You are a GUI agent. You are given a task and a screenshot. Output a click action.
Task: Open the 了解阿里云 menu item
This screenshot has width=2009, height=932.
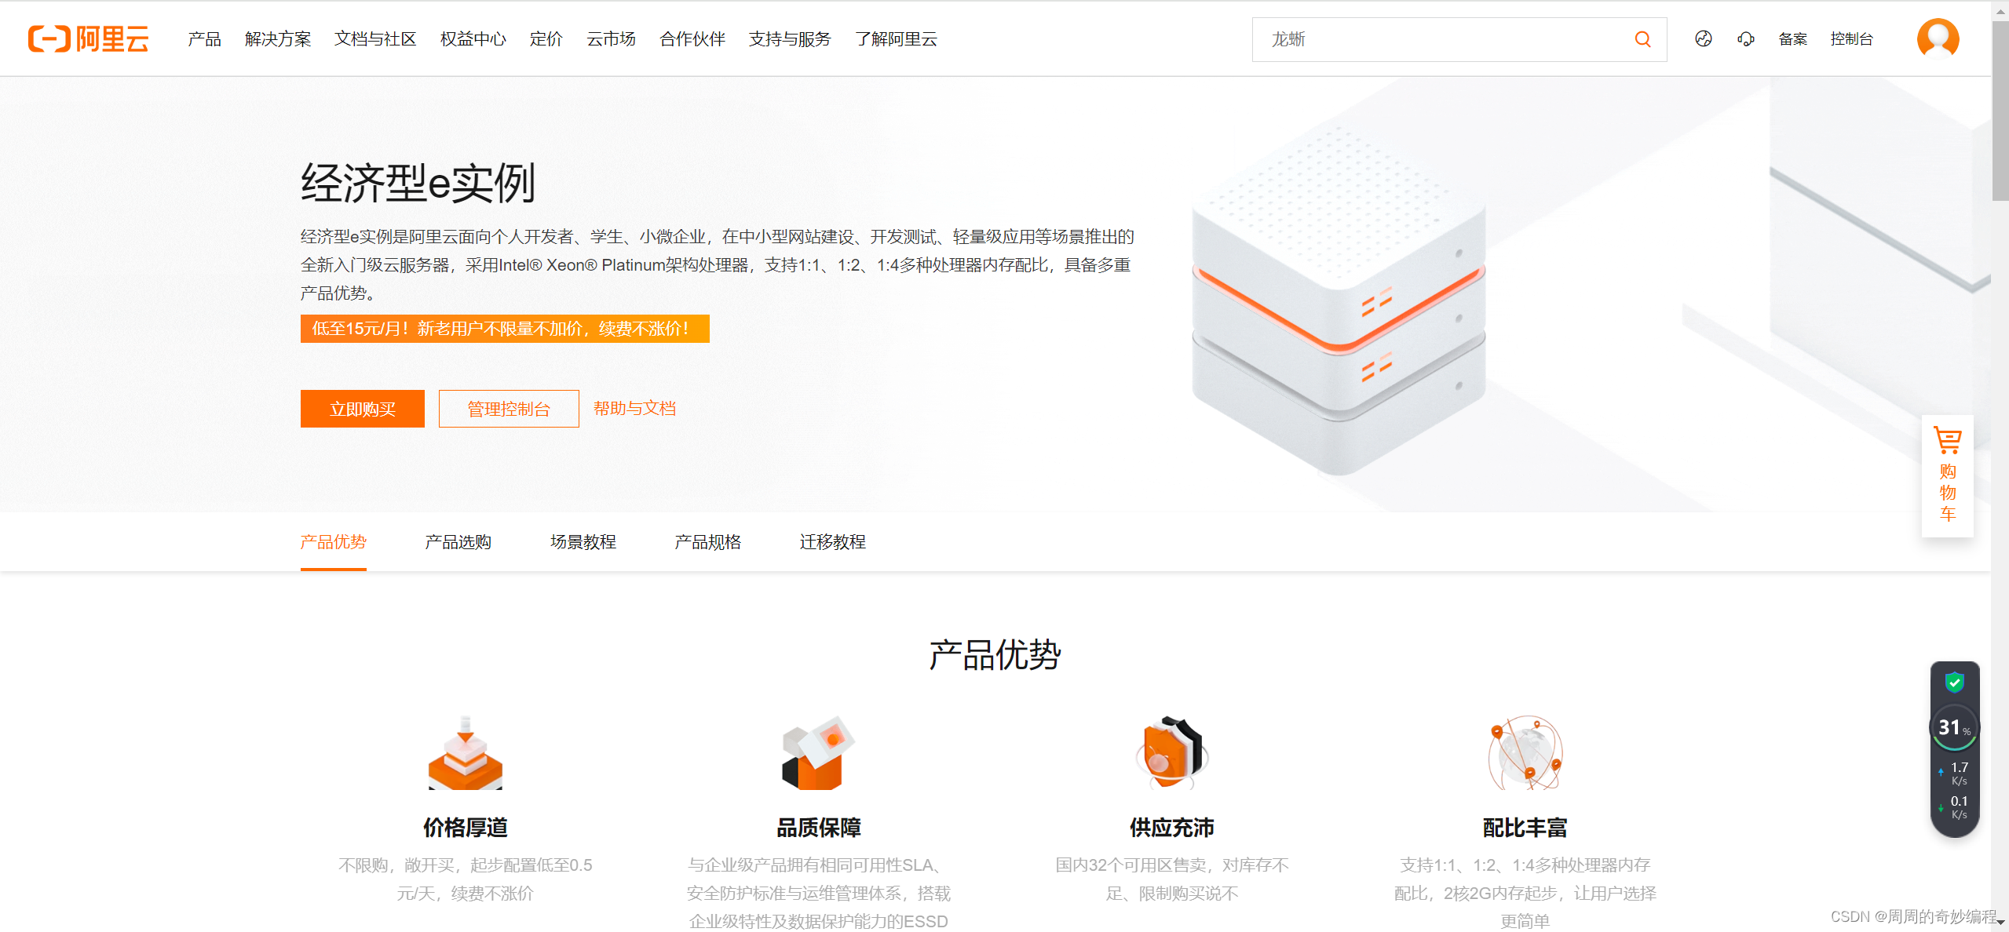897,38
